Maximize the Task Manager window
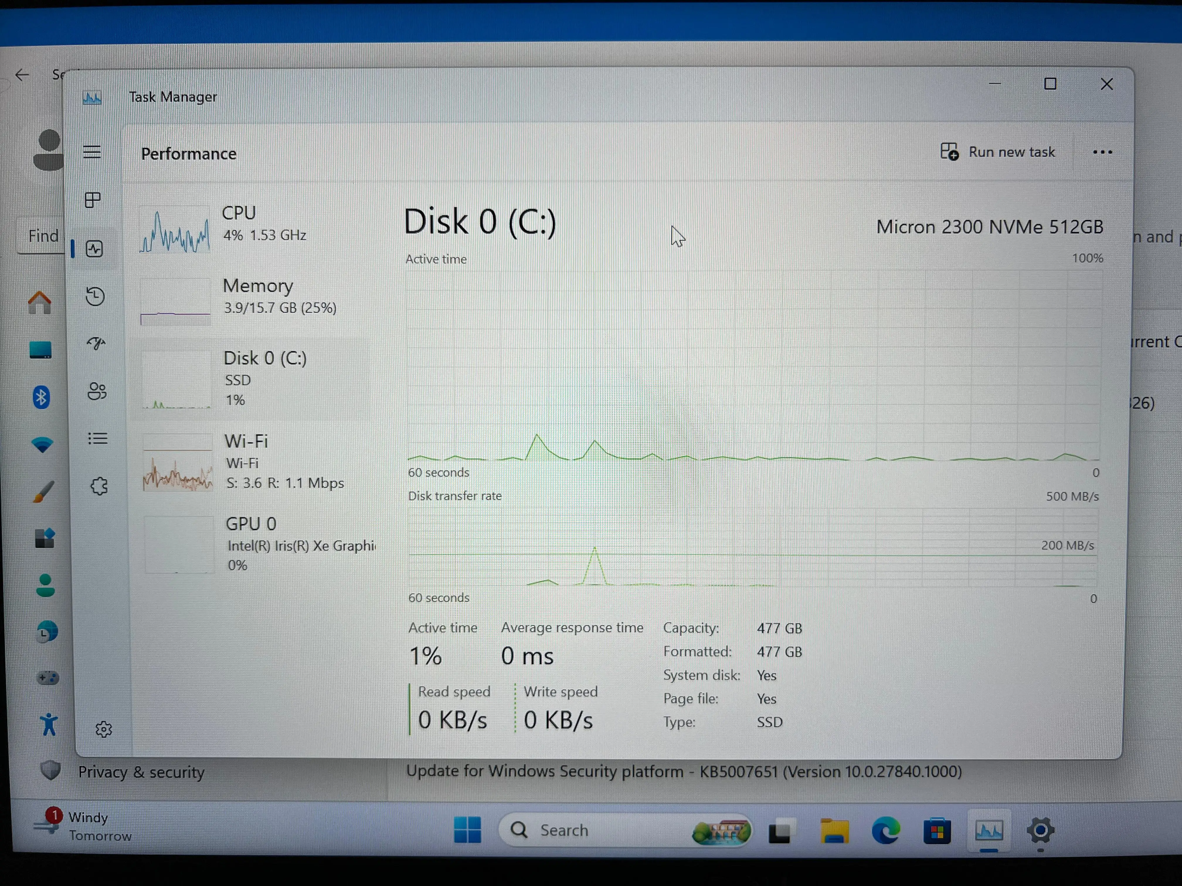1182x886 pixels. tap(1050, 84)
